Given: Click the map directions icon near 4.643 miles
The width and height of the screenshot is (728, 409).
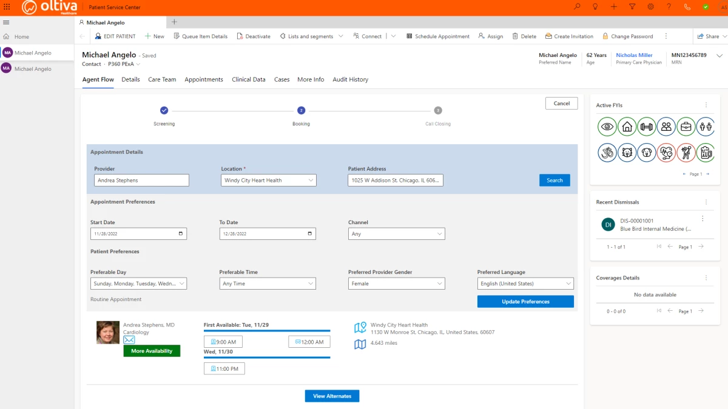Looking at the screenshot, I should pyautogui.click(x=360, y=344).
